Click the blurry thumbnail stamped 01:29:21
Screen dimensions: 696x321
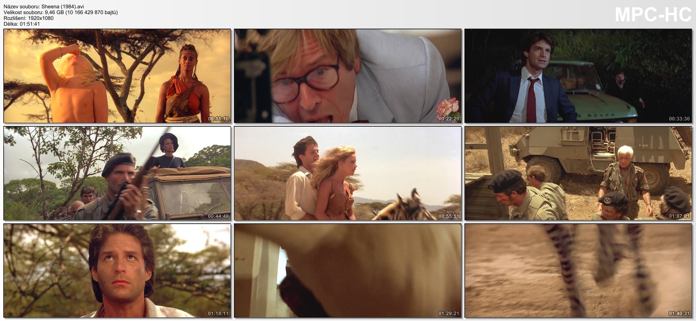(x=348, y=270)
